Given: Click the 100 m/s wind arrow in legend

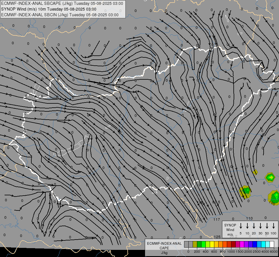Looking at the screenshot, I should 274,226.
